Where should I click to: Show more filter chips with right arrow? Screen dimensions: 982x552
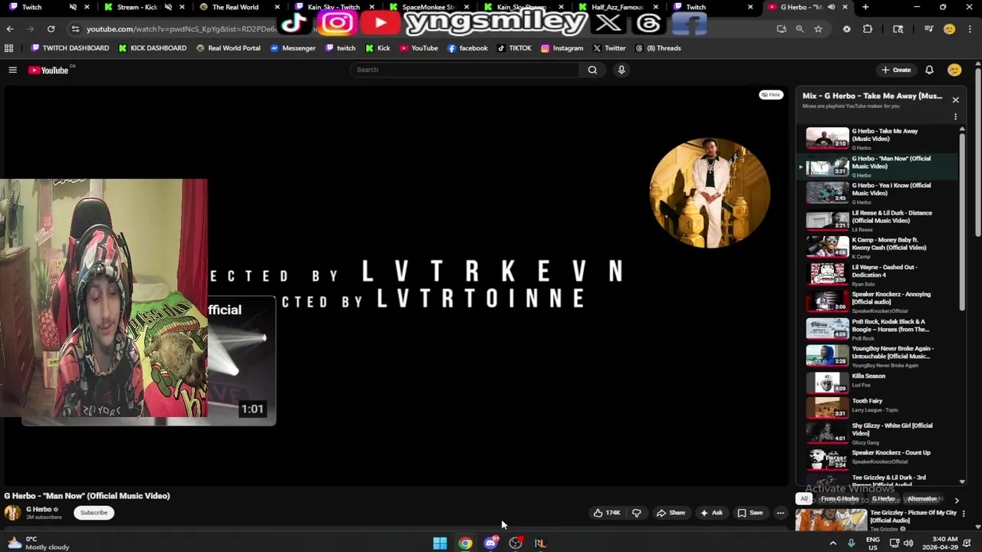(956, 500)
